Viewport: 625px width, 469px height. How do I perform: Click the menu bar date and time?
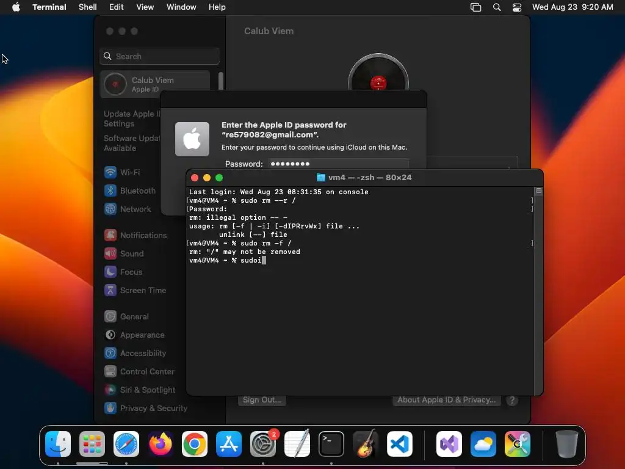click(573, 7)
